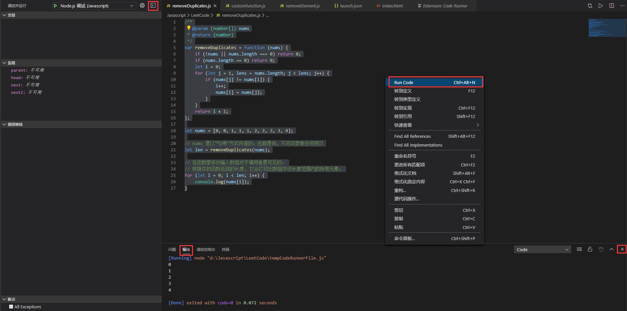The width and height of the screenshot is (627, 311).
Task: Toggle output scroll lock icon
Action: click(x=590, y=249)
